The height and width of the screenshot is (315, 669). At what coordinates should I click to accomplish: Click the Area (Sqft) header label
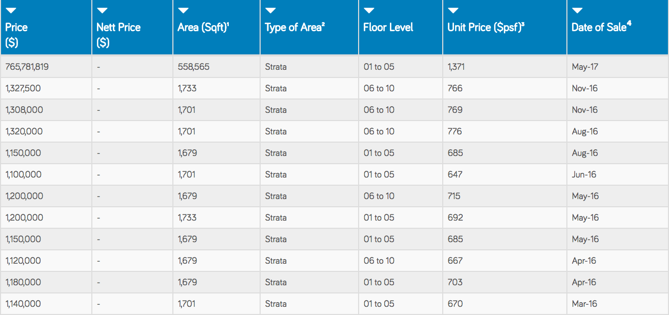click(203, 28)
